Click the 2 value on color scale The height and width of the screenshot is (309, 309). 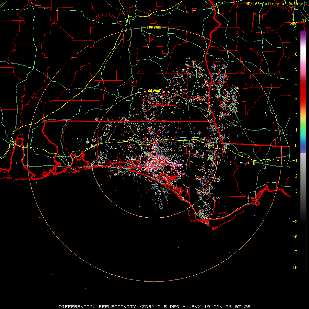tap(296, 115)
